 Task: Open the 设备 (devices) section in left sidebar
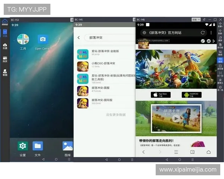5,33
